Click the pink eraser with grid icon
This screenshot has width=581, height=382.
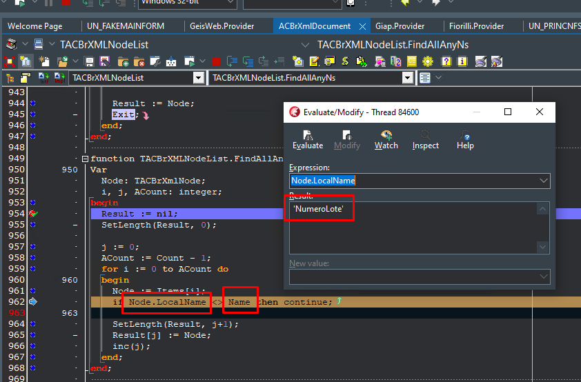[380, 61]
